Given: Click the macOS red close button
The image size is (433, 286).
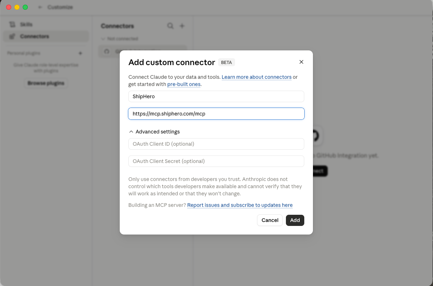Looking at the screenshot, I should [x=9, y=7].
